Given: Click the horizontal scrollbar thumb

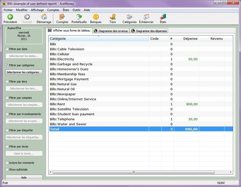Looking at the screenshot, I should coord(134,172).
